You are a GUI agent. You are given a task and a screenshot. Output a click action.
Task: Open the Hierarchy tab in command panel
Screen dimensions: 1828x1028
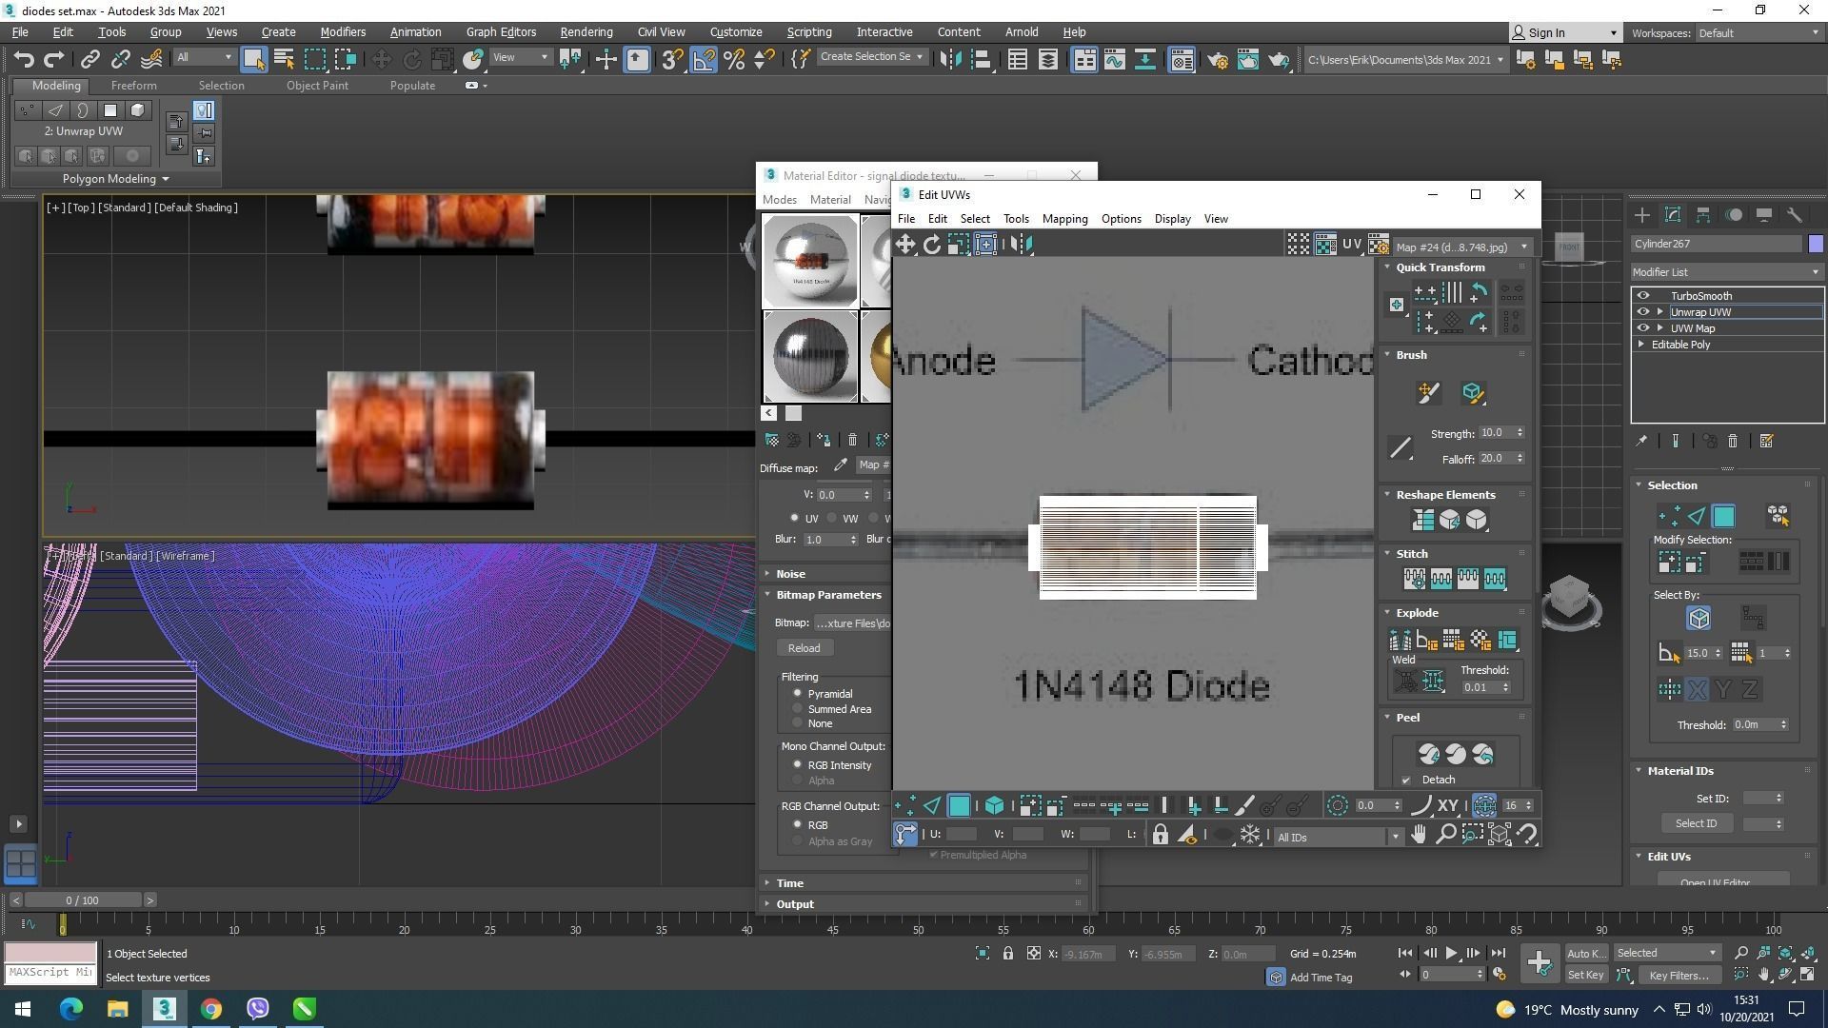[x=1703, y=215]
